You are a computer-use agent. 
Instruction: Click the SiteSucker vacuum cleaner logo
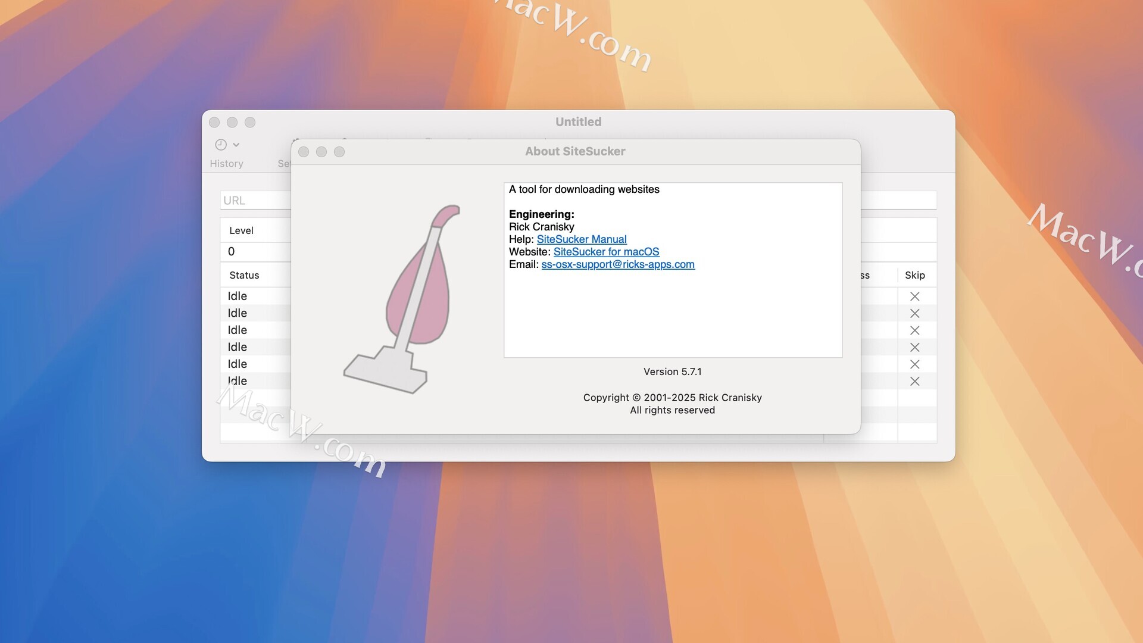(402, 299)
